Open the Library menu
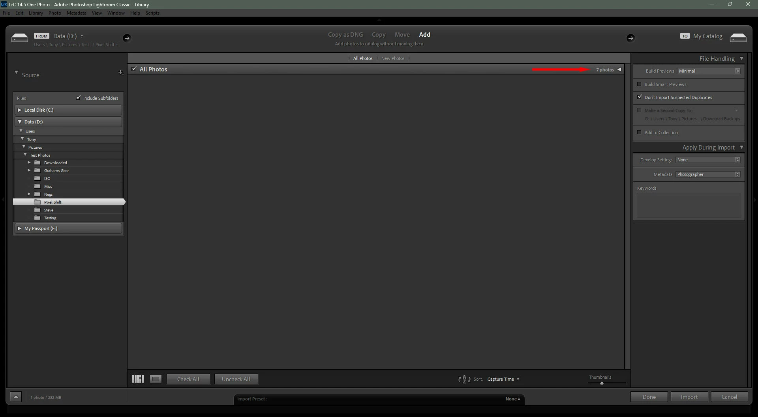 pyautogui.click(x=36, y=13)
